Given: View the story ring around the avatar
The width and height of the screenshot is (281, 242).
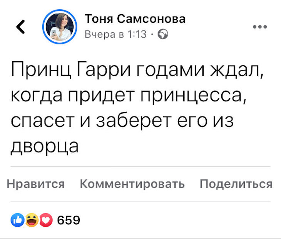Looking at the screenshot, I should pos(60,27).
